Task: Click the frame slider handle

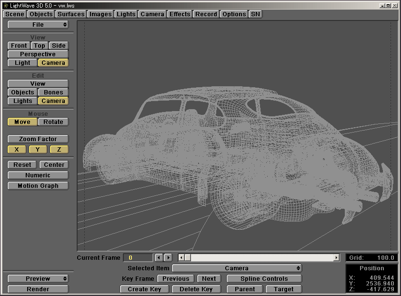Action: 187,257
